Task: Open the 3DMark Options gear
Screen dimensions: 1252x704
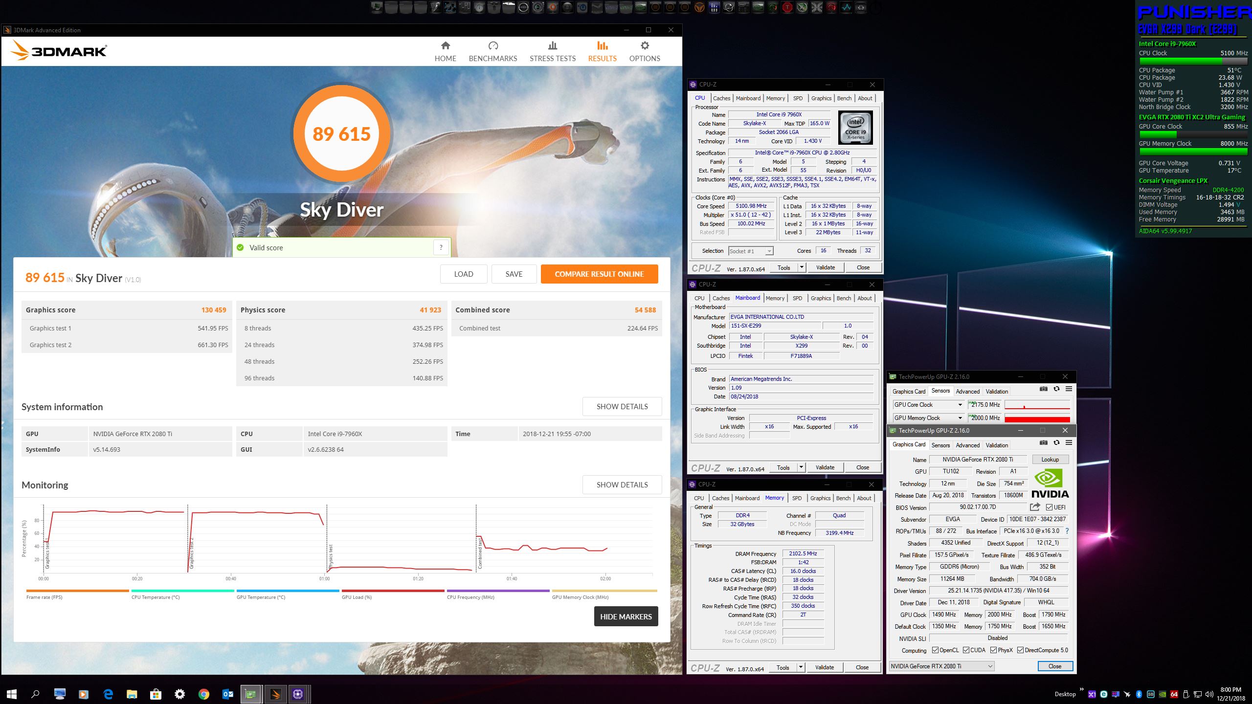Action: coord(645,46)
